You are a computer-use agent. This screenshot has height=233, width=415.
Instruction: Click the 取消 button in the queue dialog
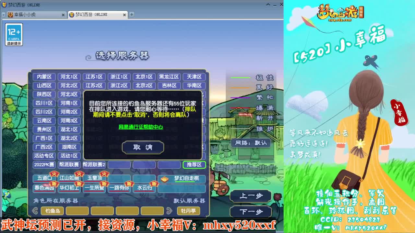coord(143,147)
